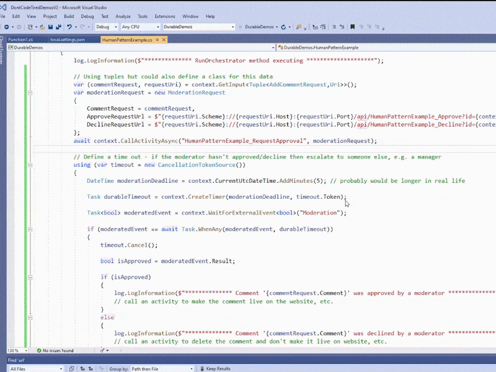496x372 pixels.
Task: Click the Undo icon
Action: coord(68,28)
